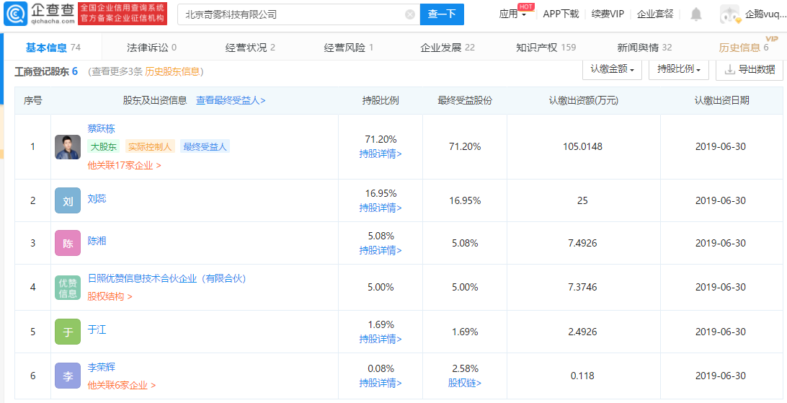Switch to the 知识产权 tab
This screenshot has width=787, height=403.
point(546,48)
